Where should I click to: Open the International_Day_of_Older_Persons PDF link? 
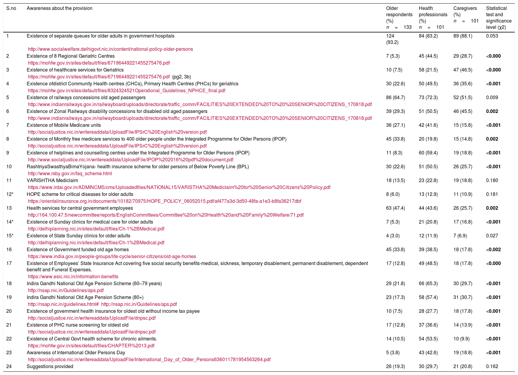coord(149,359)
